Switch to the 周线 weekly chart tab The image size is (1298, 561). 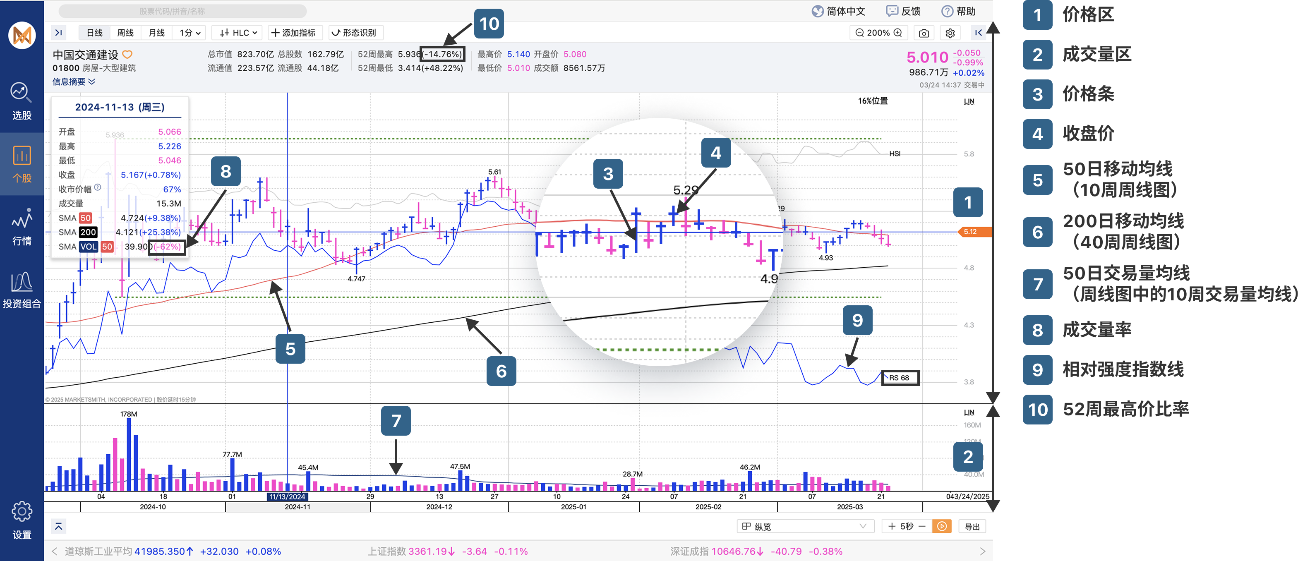tap(125, 33)
